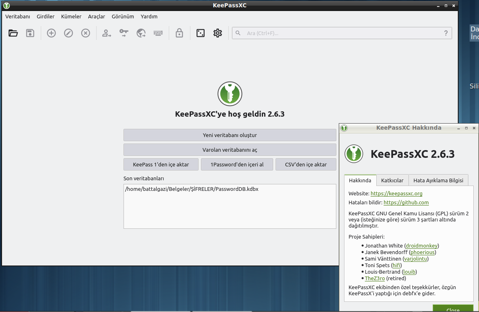
Task: Open the Hata Ayıklama Bilgisi tab
Action: [438, 180]
